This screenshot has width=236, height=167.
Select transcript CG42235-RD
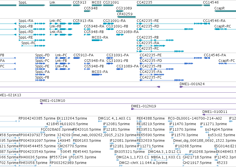coord(165,29)
